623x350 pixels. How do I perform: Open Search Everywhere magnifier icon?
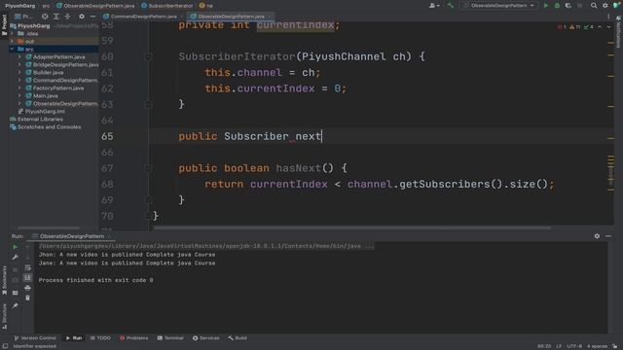593,6
